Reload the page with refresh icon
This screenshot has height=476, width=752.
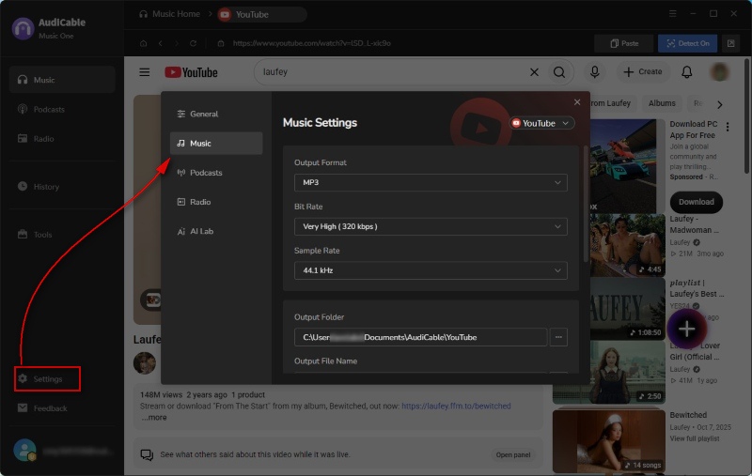pyautogui.click(x=193, y=43)
